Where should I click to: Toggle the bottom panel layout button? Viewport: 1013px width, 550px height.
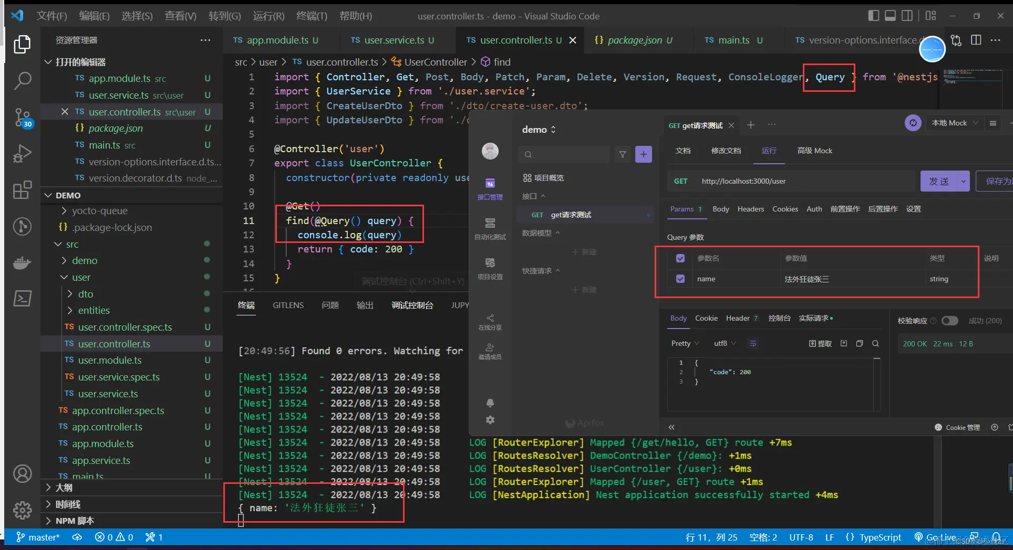pos(890,16)
